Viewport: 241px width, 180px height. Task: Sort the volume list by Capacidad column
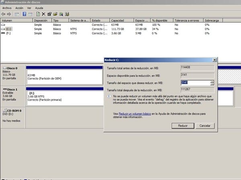(x=120, y=20)
